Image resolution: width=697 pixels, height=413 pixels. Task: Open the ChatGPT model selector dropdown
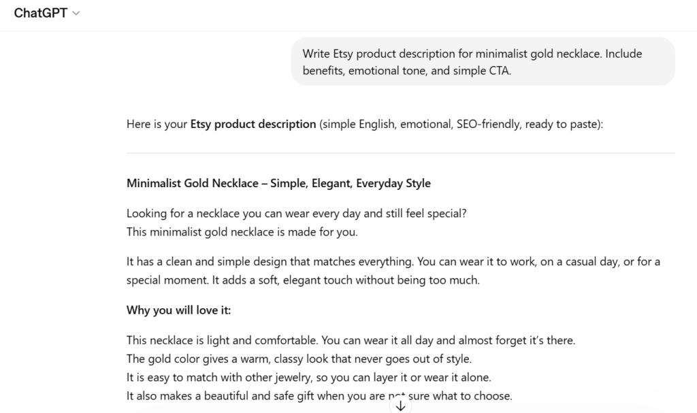[47, 14]
